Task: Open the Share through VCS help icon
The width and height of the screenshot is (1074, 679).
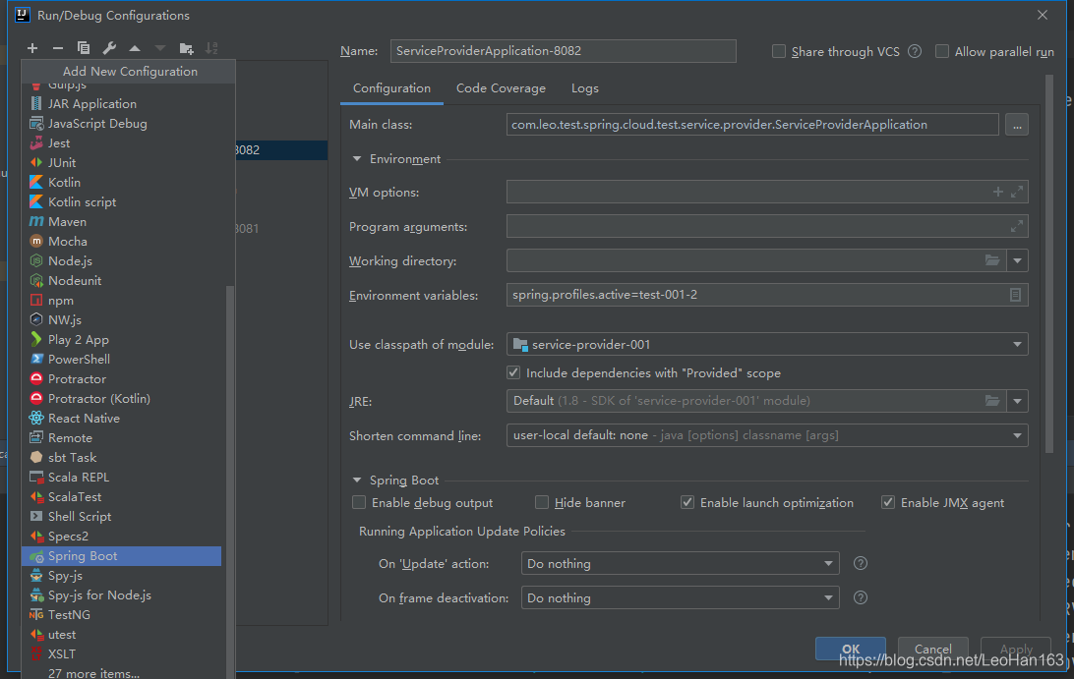Action: [915, 51]
